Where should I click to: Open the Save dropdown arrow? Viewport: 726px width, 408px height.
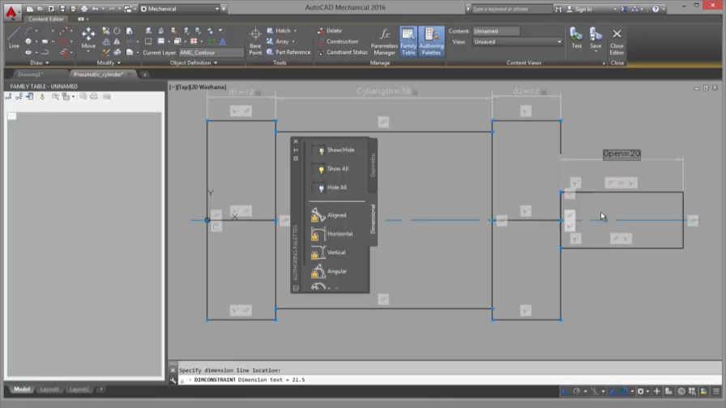596,51
